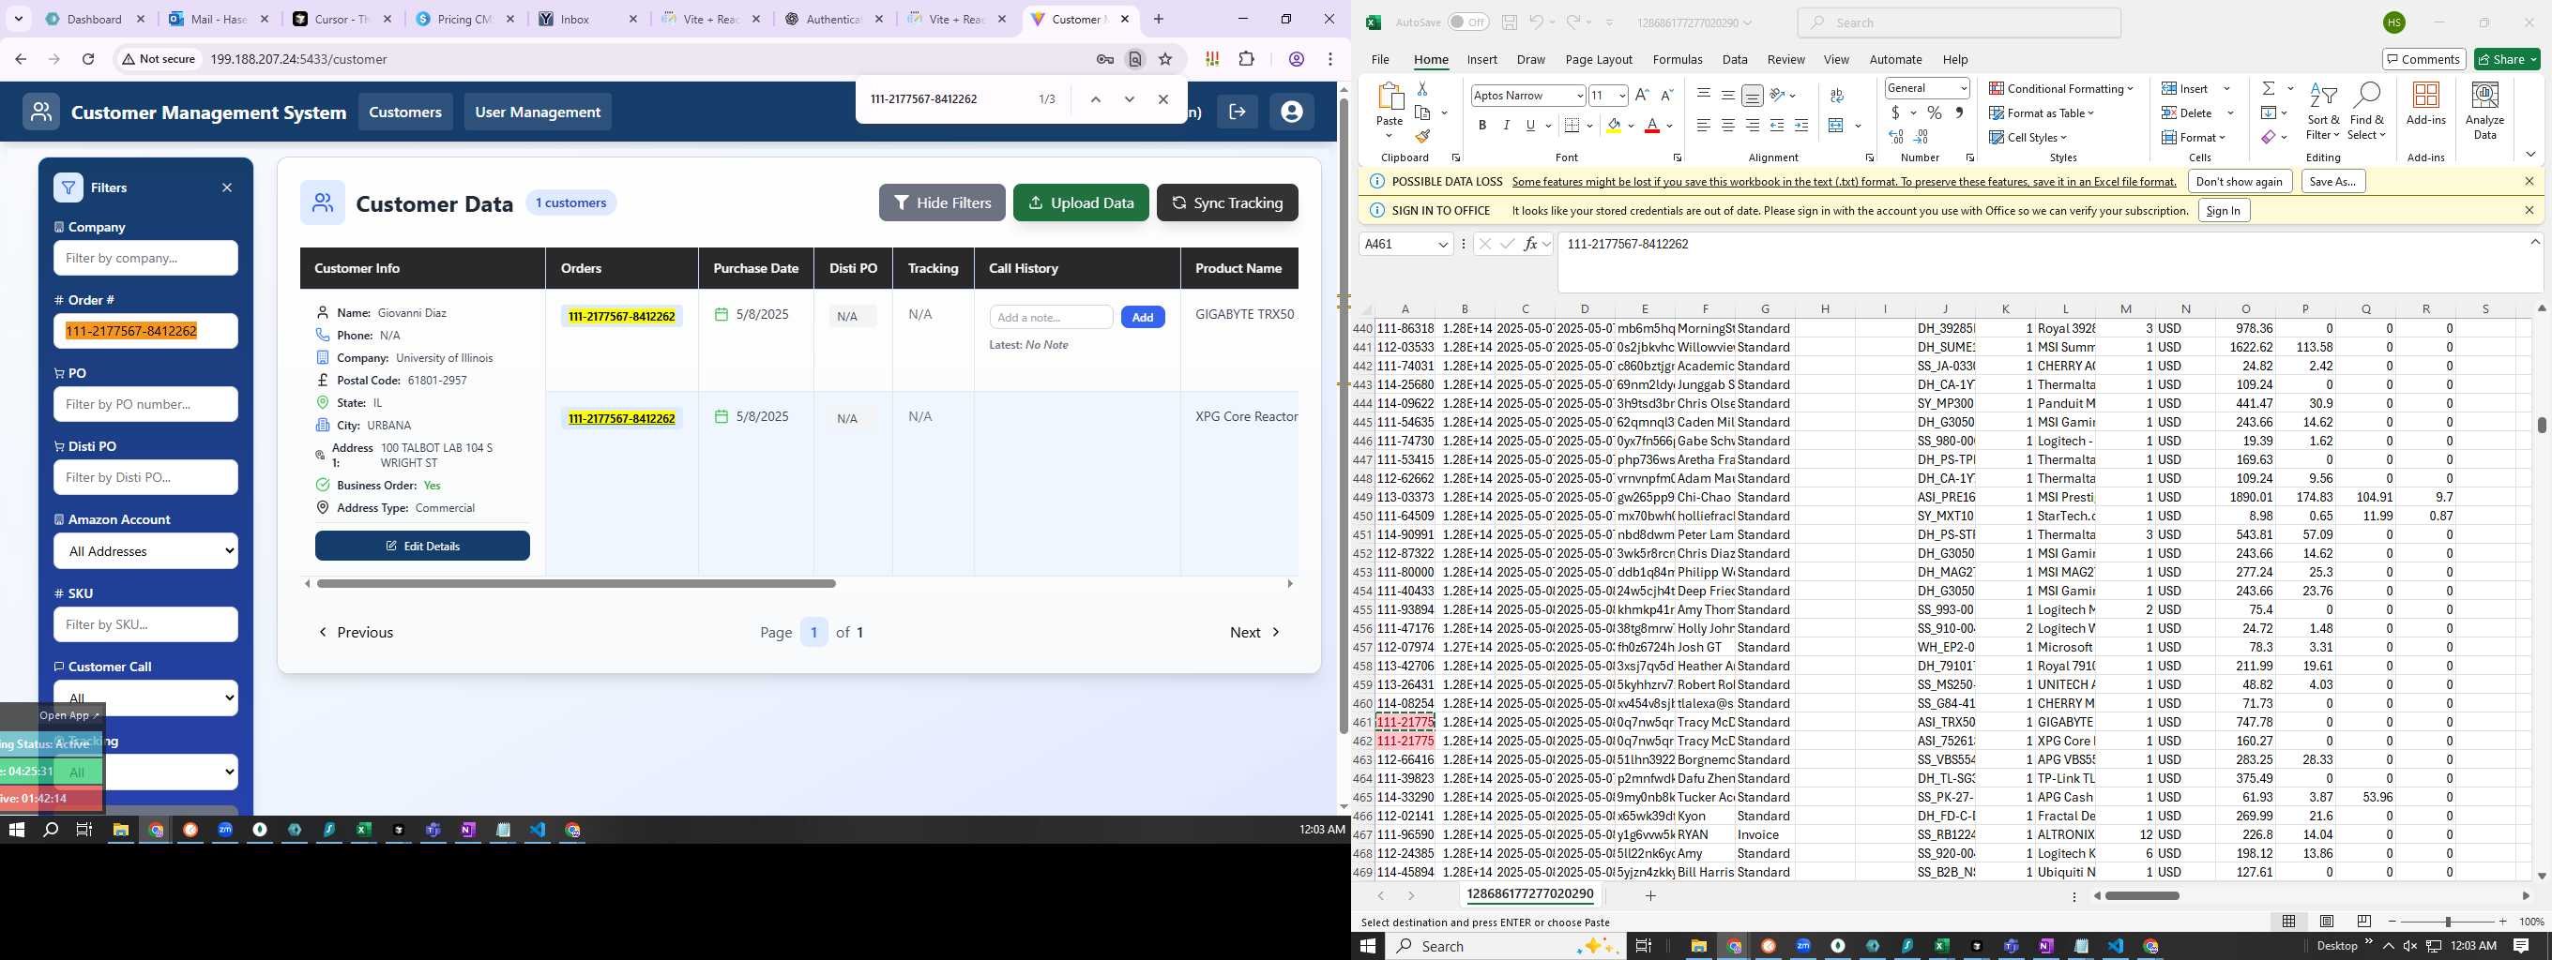Viewport: 2552px width, 960px height.
Task: Open Cell Styles dropdown
Action: 2028,137
